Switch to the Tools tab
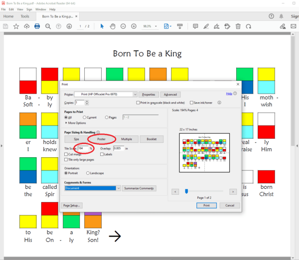Viewport: 299px width, 260px height. click(25, 16)
